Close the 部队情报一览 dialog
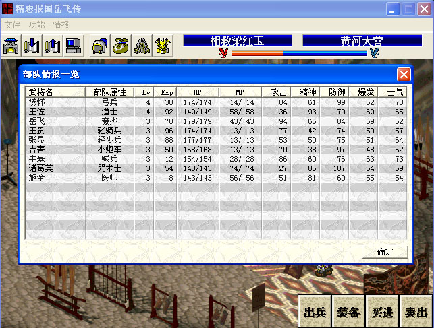Screen dimensions: 434x328 (x=404, y=74)
